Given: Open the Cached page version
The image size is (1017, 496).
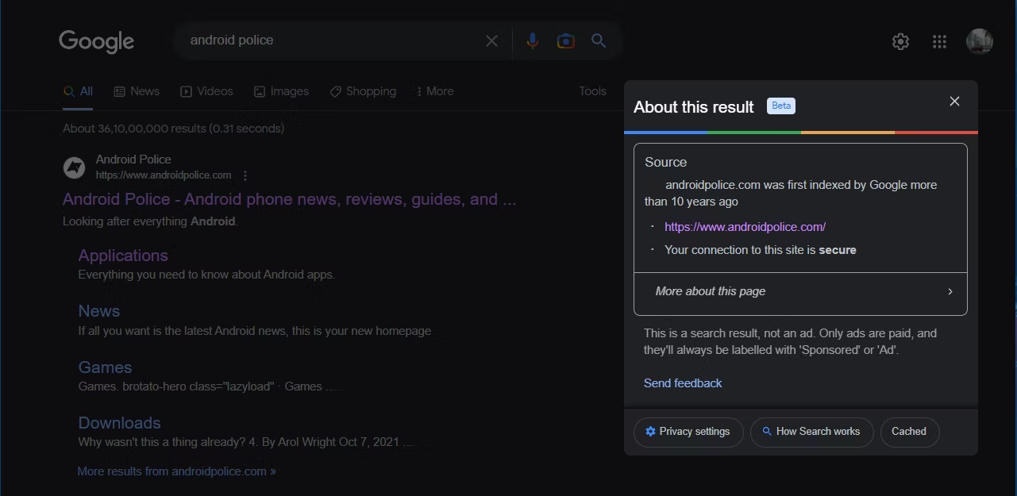Looking at the screenshot, I should [x=909, y=432].
